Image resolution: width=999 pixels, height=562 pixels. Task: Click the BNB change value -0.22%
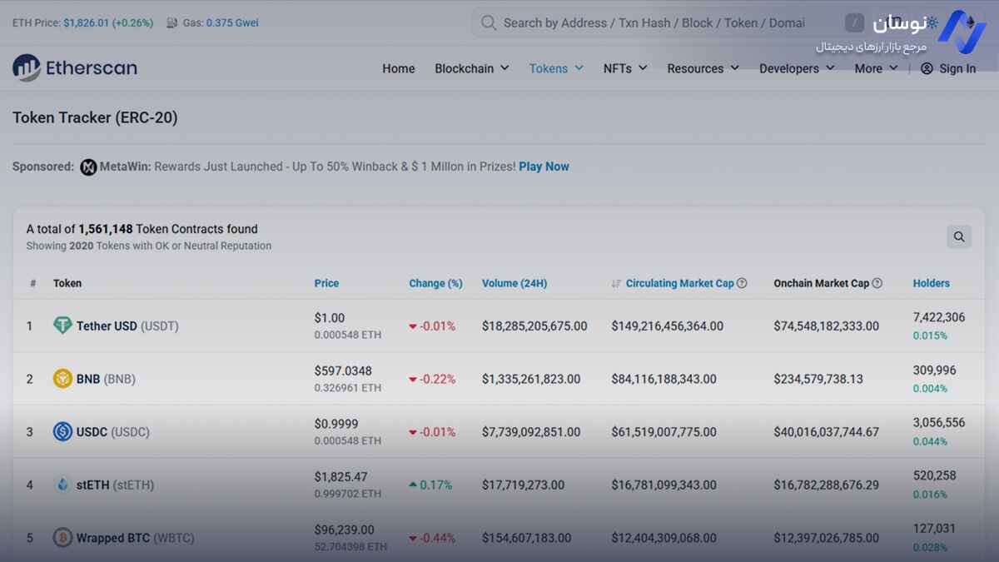coord(438,379)
